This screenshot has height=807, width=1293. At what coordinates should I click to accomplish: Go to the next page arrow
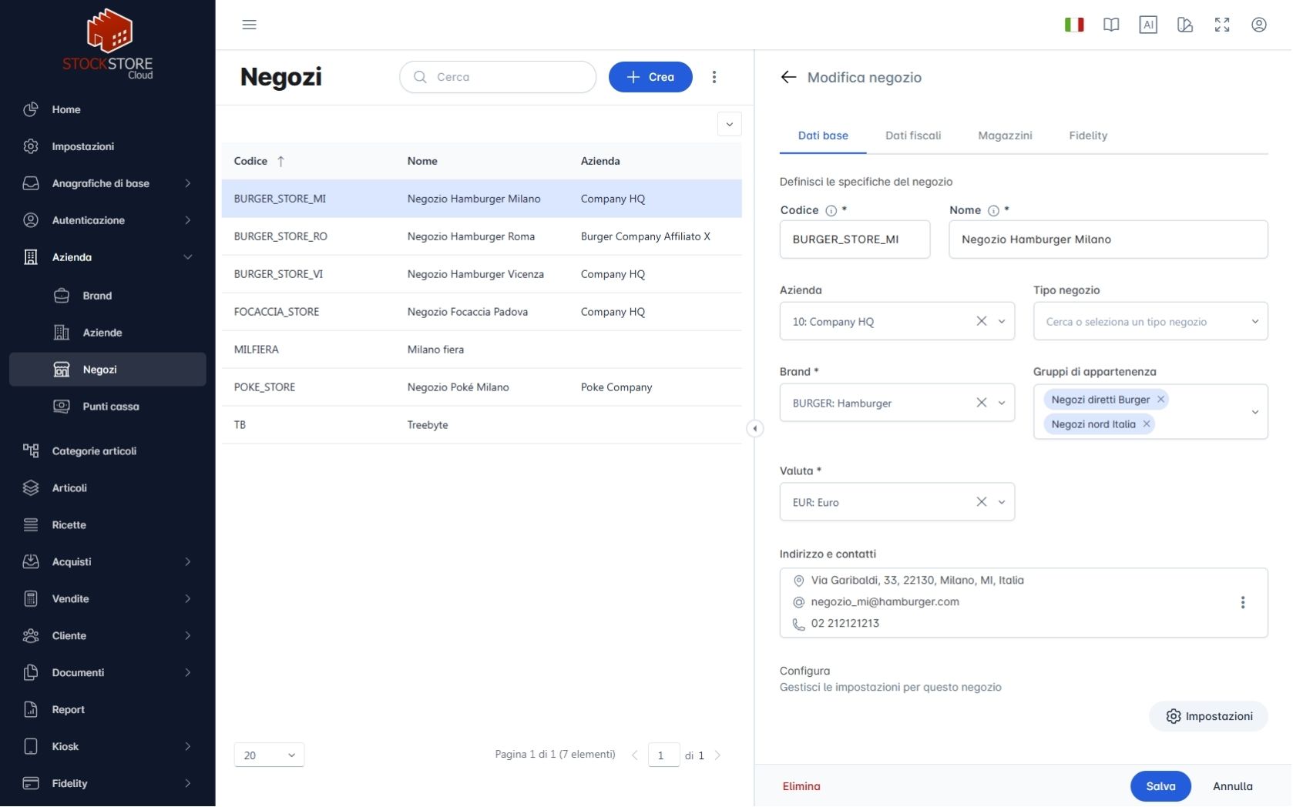click(717, 755)
